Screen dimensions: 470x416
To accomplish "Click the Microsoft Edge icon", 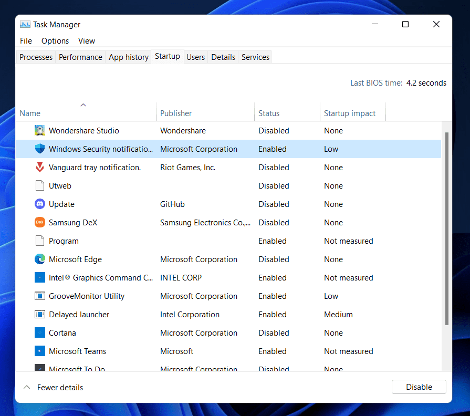I will (39, 259).
